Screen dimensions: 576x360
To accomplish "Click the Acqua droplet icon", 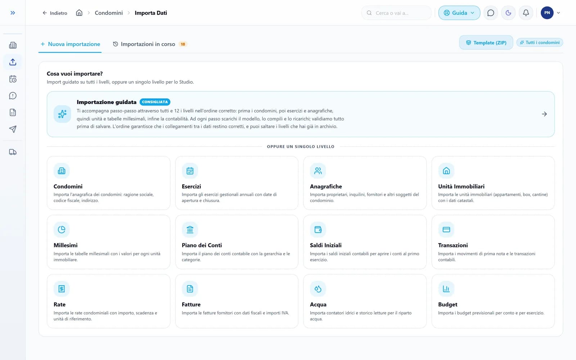I will pyautogui.click(x=318, y=289).
